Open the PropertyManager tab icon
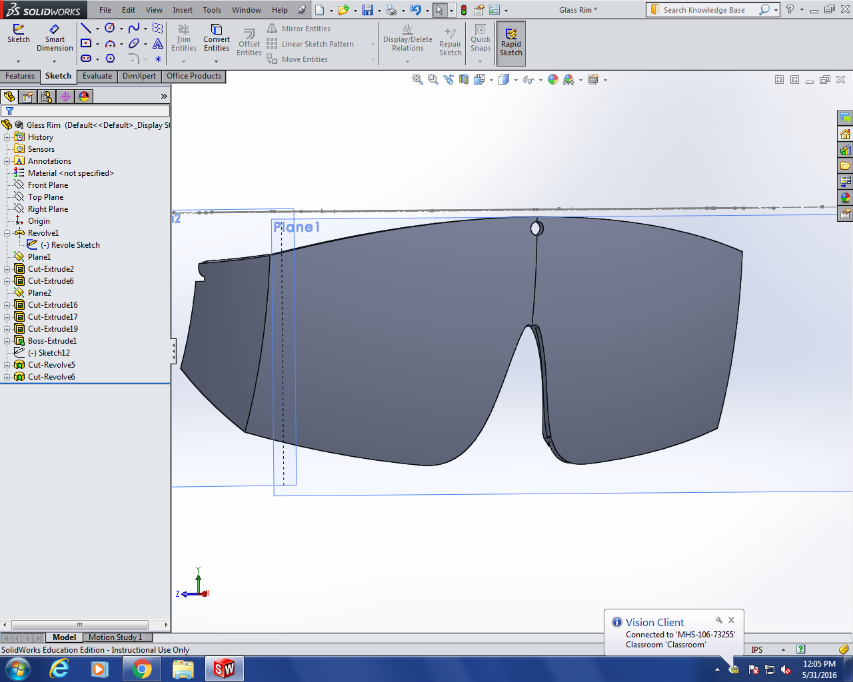The height and width of the screenshot is (682, 853). (x=28, y=97)
